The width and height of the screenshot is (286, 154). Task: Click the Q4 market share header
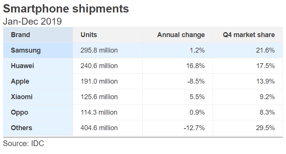pyautogui.click(x=249, y=35)
